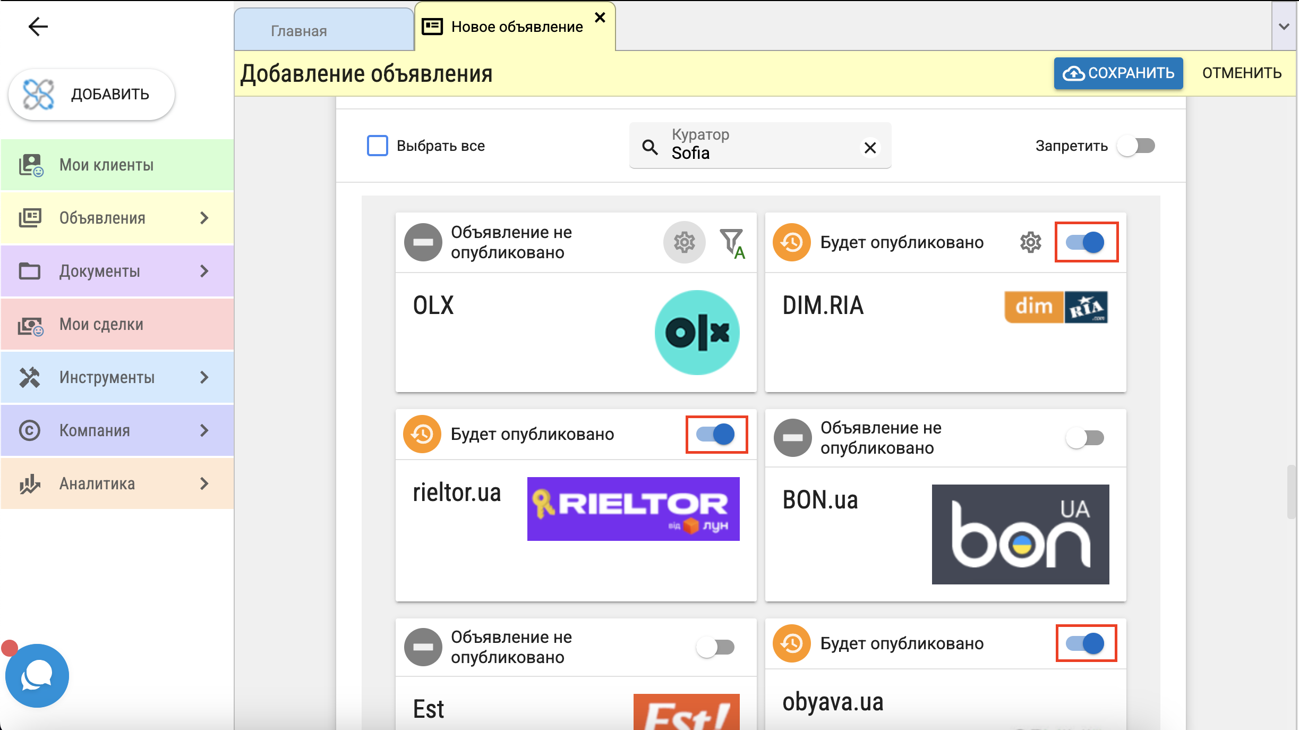Open Документы menu item
The height and width of the screenshot is (730, 1299).
(117, 271)
